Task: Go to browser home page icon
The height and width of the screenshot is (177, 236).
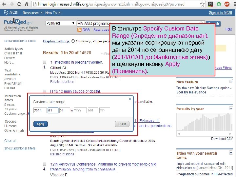Action: click(27, 4)
